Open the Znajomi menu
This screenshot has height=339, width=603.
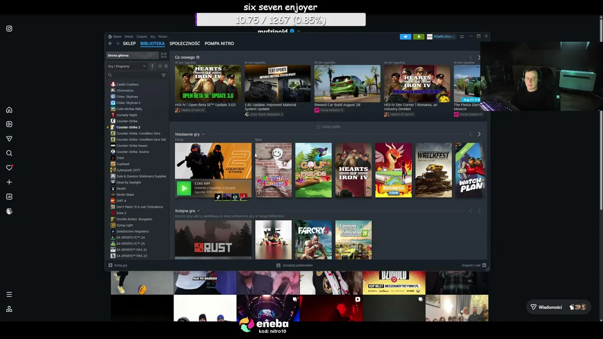tap(142, 36)
